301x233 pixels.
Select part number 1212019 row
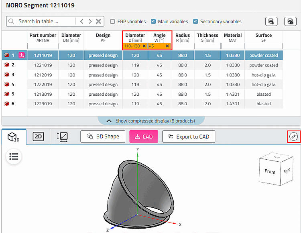tap(43, 75)
